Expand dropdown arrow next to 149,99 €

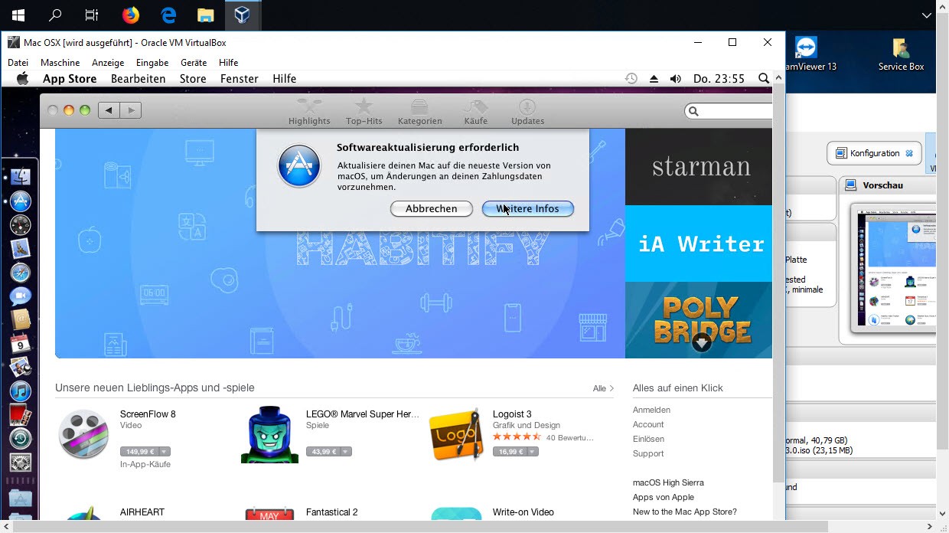pos(165,452)
